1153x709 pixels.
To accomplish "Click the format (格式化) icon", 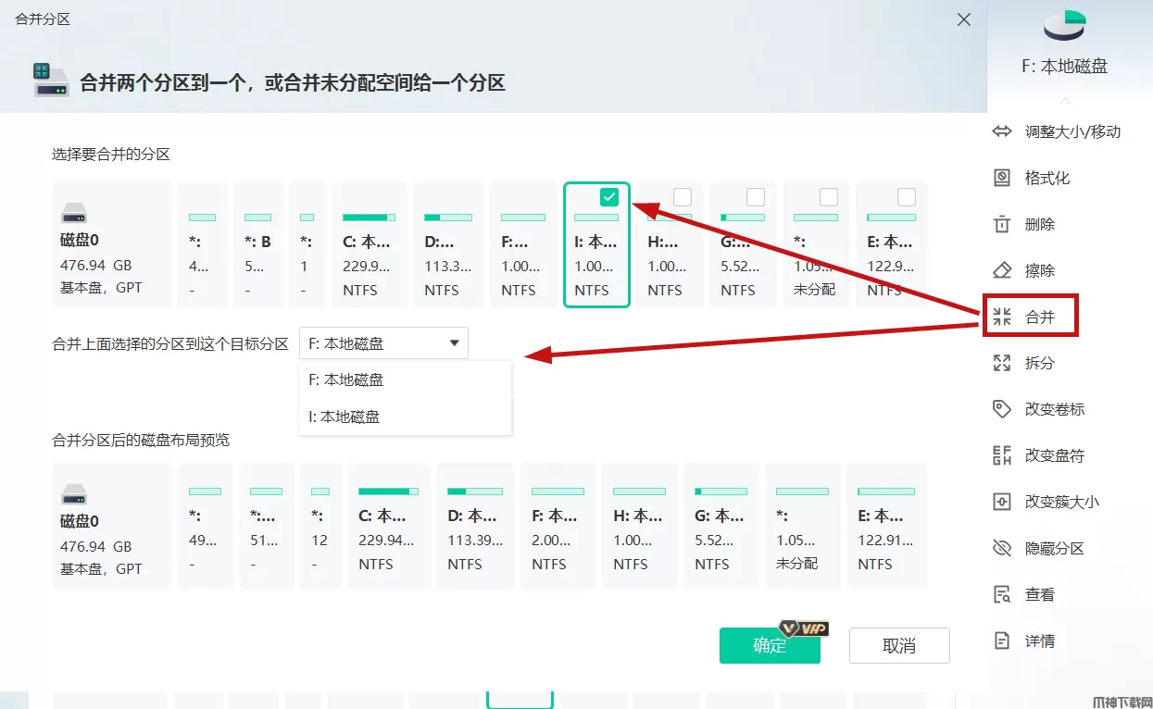I will (x=1001, y=178).
